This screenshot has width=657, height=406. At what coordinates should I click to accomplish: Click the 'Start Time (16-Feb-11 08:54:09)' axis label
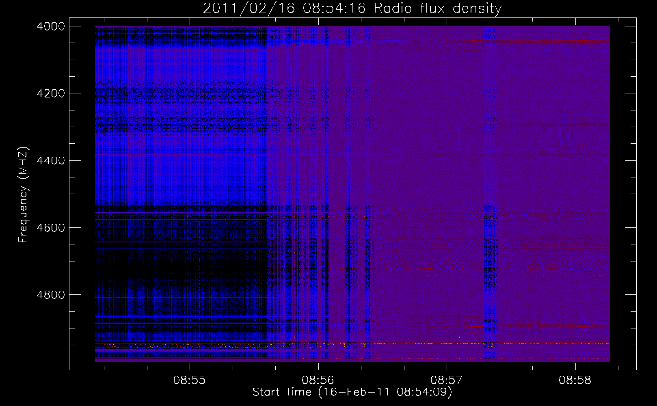(352, 392)
